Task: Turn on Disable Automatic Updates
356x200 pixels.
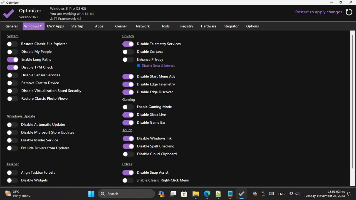Action: pos(13,124)
